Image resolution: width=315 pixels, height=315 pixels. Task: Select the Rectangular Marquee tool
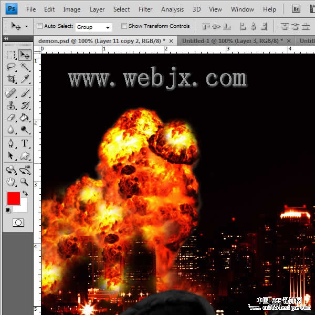(x=10, y=55)
